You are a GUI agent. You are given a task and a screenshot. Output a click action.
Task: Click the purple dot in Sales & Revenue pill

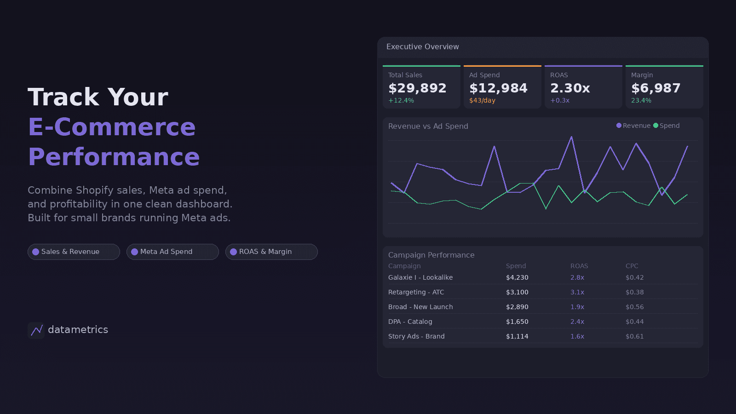(35, 252)
